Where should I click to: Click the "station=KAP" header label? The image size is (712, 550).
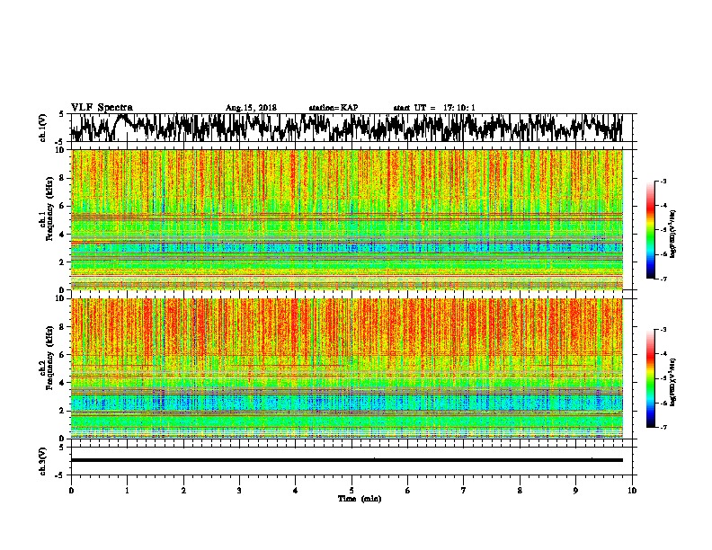pos(334,108)
